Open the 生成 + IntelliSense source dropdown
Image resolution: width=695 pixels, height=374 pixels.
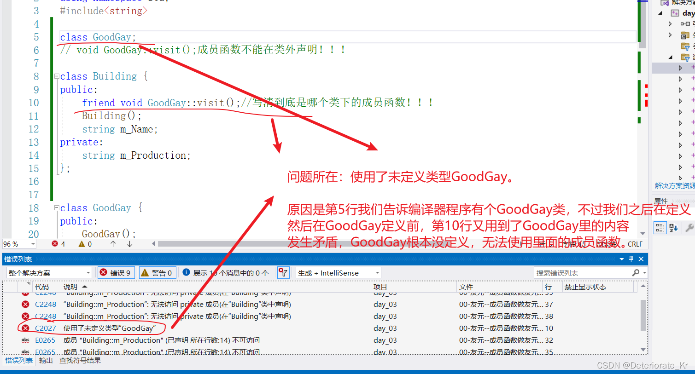point(338,273)
